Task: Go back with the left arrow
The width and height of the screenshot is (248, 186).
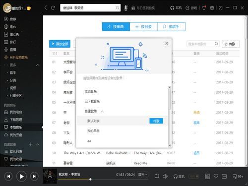Action: tap(46, 8)
